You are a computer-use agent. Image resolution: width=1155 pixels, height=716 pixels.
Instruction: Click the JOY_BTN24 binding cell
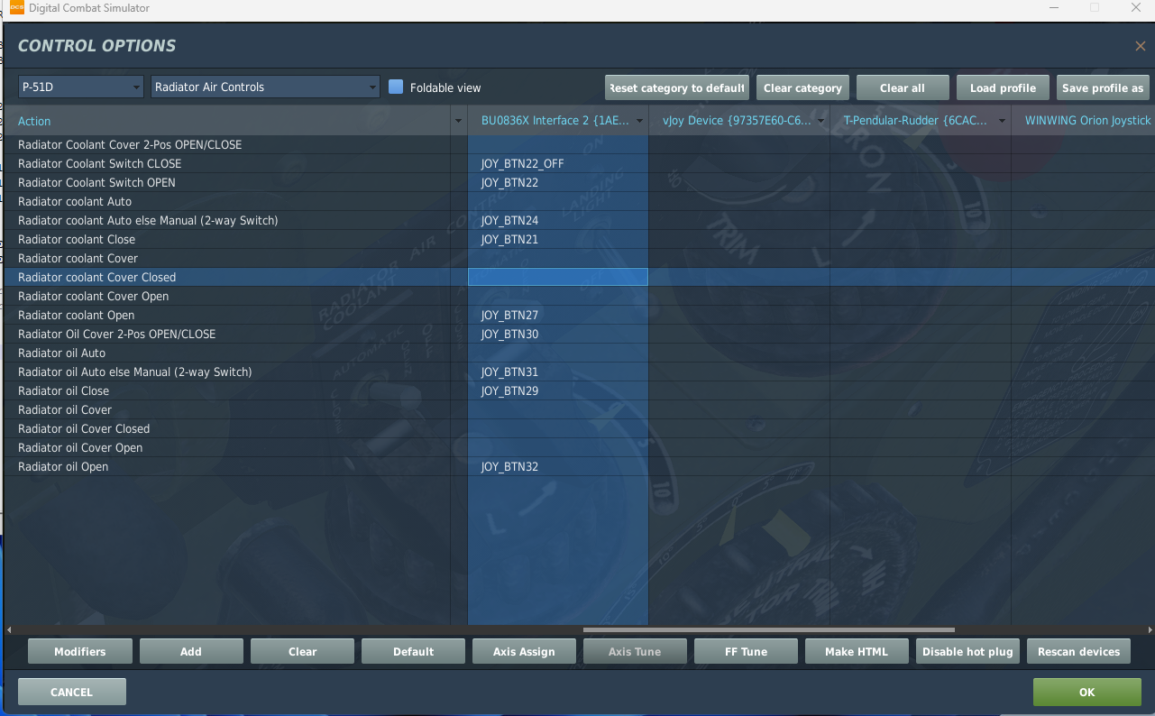[558, 220]
